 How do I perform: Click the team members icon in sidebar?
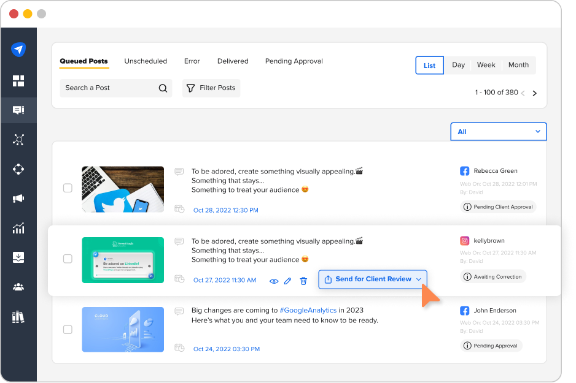[x=18, y=287]
